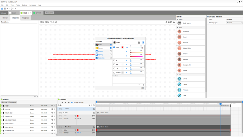Collapse the Pixel effects section
Viewport: 243px width, 137px height.
click(x=177, y=27)
